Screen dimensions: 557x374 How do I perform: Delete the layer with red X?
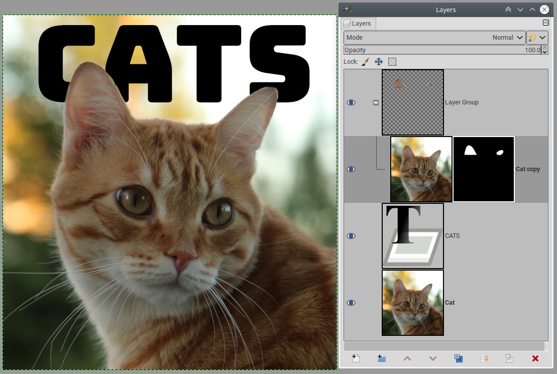[535, 358]
